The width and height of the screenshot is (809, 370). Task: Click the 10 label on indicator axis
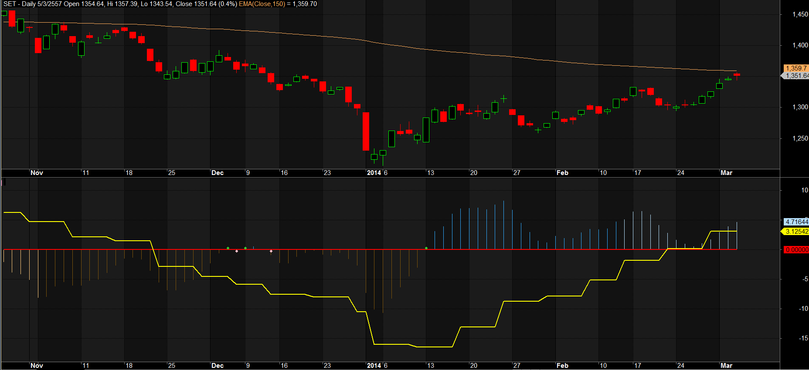[804, 190]
